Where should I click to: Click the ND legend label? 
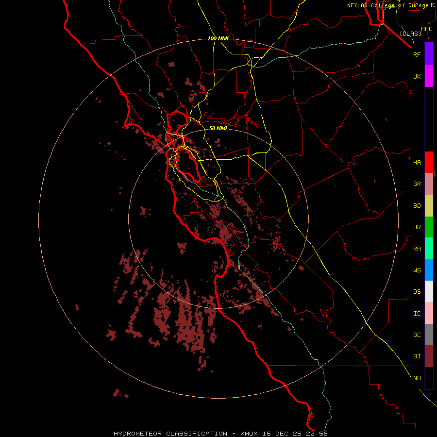point(417,378)
